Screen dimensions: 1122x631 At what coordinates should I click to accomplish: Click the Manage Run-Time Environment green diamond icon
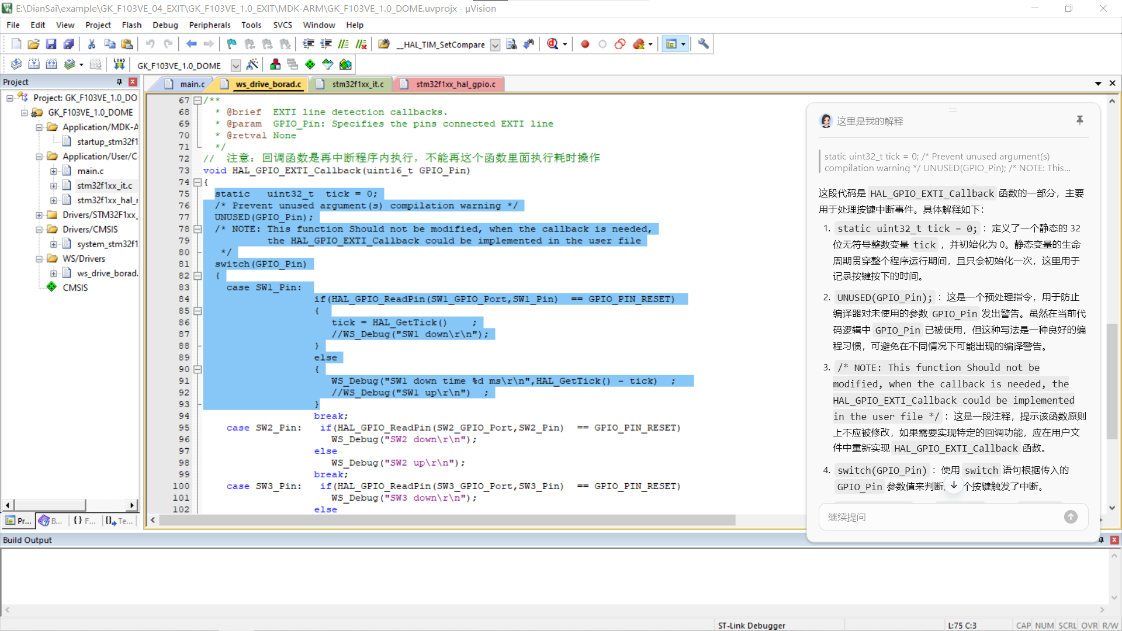pos(310,64)
